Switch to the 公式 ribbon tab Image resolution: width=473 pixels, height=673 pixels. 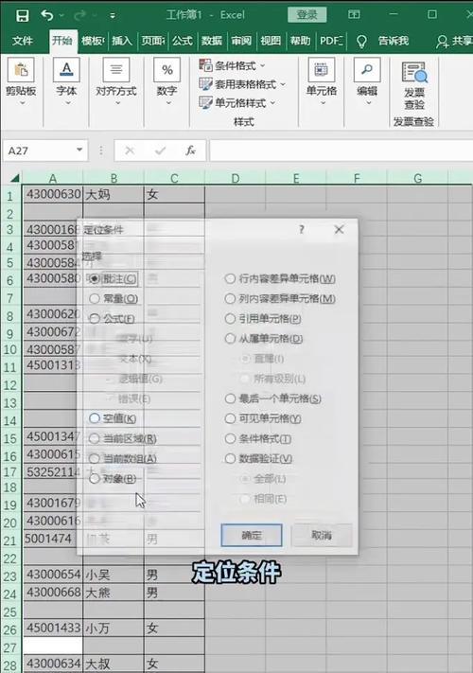[x=183, y=41]
